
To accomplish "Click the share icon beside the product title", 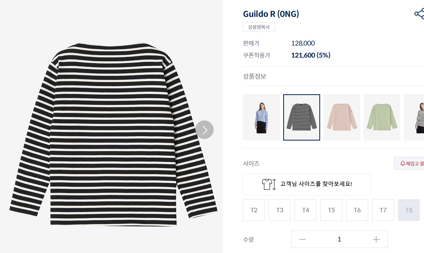I will pyautogui.click(x=419, y=14).
